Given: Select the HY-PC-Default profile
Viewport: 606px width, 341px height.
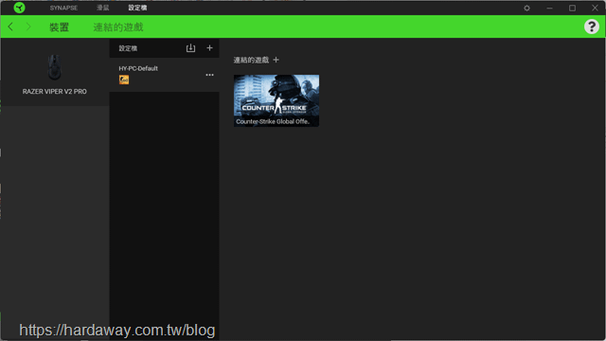Looking at the screenshot, I should (164, 75).
